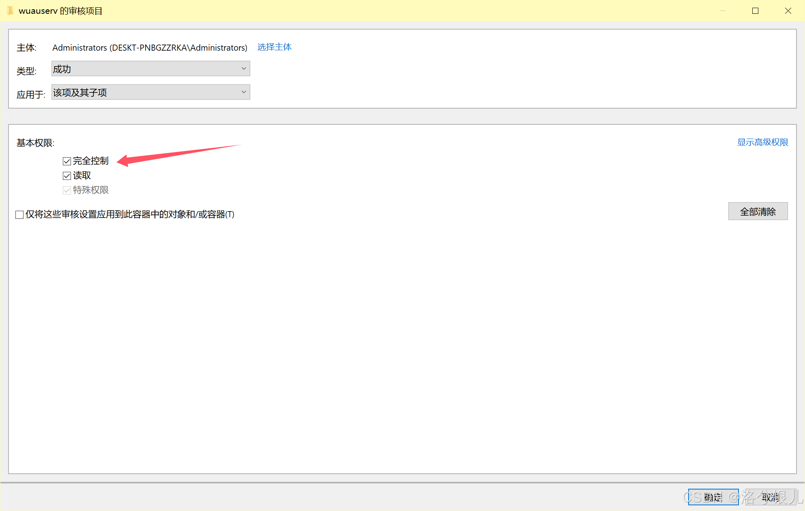
Task: Toggle the 读取 permission checkbox
Action: tap(67, 176)
